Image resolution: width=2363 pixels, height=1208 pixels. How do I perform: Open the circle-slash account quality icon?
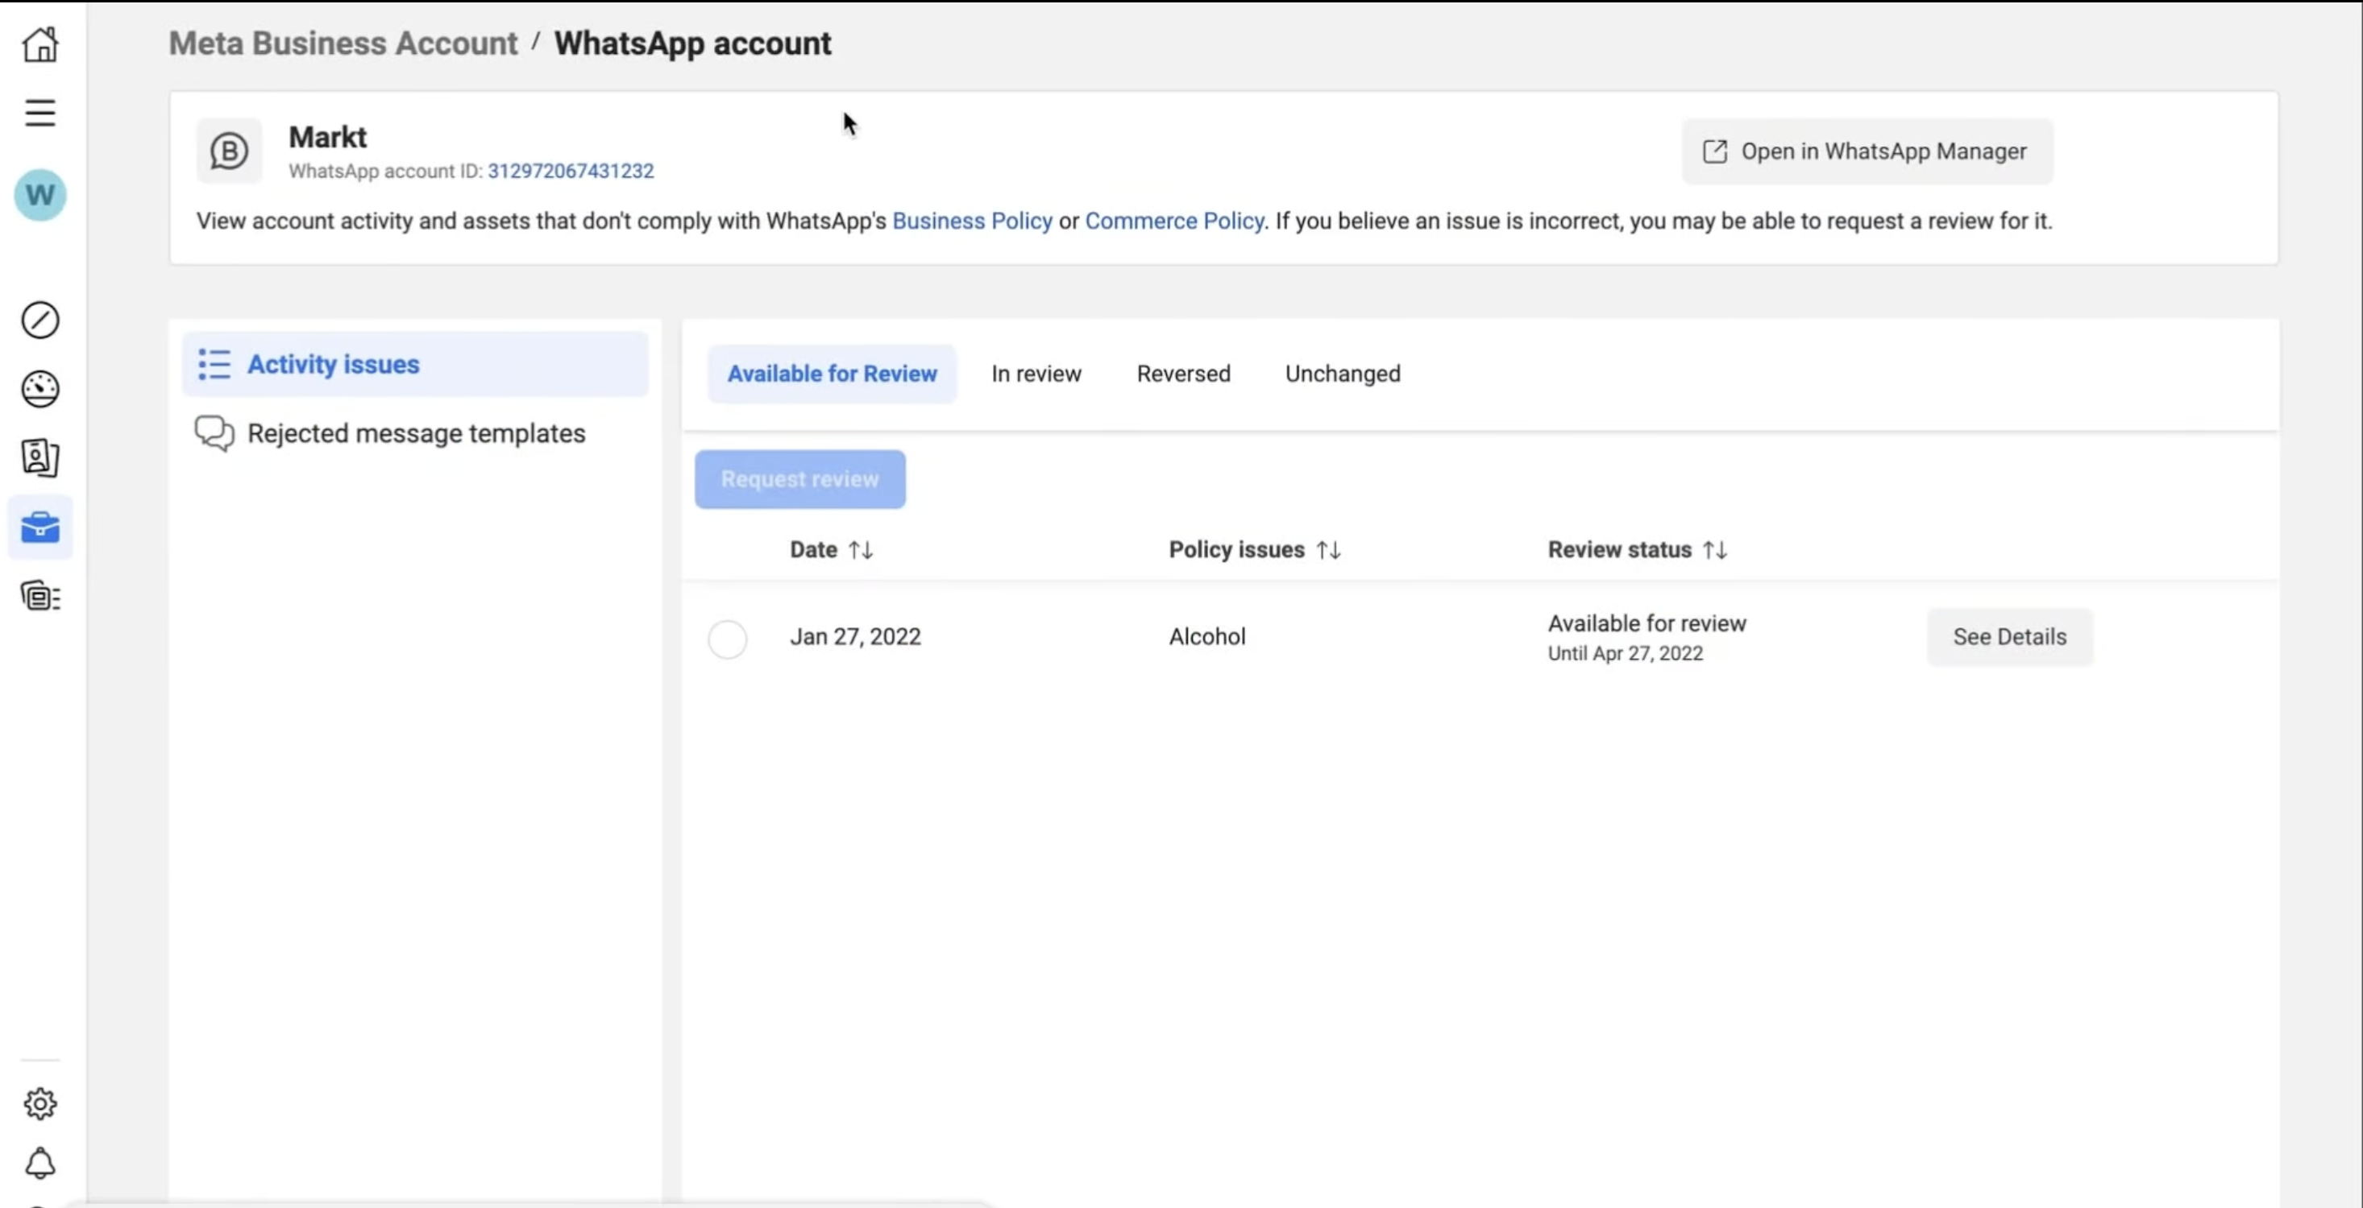tap(40, 320)
